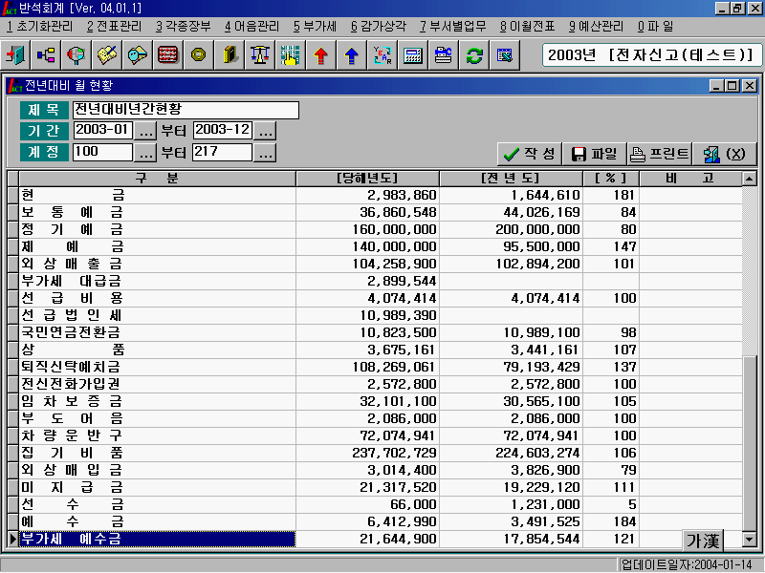The height and width of the screenshot is (573, 765).
Task: Click the vertical scrollbar up arrow
Action: [750, 179]
